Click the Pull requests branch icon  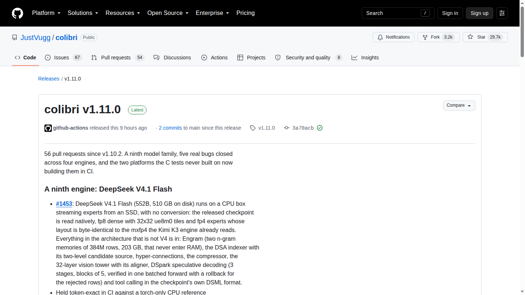point(94,58)
